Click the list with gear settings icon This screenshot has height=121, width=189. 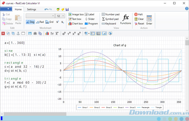coord(79,33)
